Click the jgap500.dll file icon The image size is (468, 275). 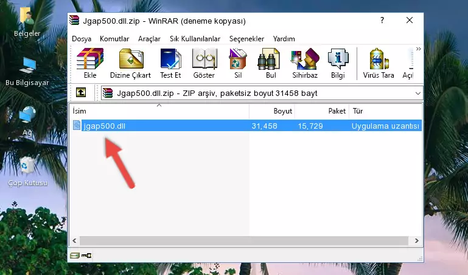coord(77,125)
